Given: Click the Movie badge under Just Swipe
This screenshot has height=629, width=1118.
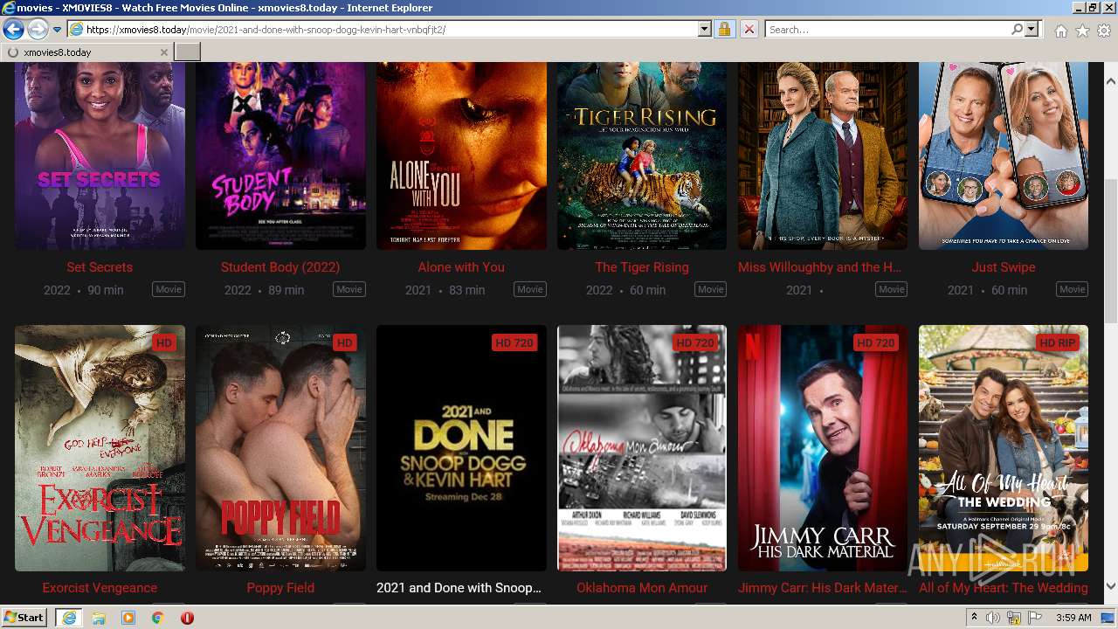Looking at the screenshot, I should pyautogui.click(x=1073, y=289).
